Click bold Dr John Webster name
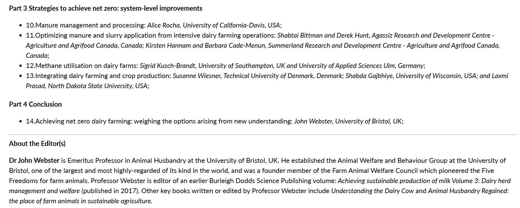Screen dimensions: 520x208 (34, 161)
